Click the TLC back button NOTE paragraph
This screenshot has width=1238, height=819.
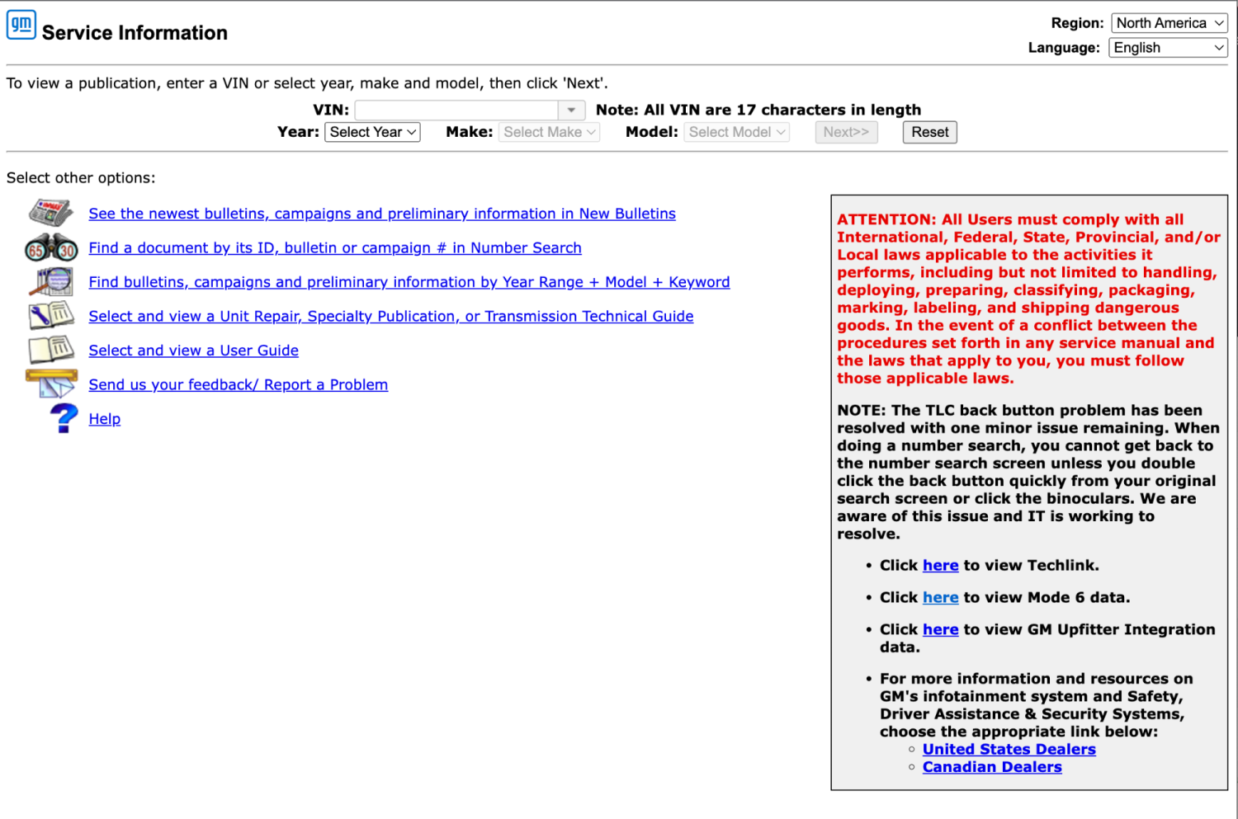click(1028, 472)
